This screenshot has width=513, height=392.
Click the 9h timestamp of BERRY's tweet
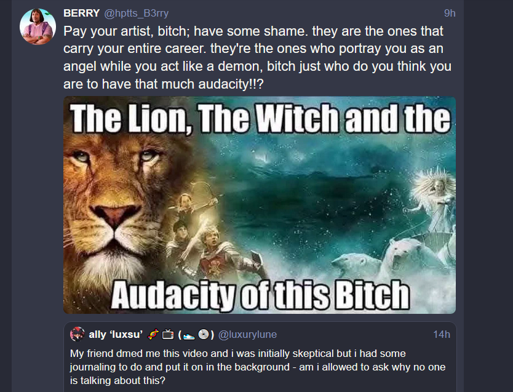click(x=450, y=13)
